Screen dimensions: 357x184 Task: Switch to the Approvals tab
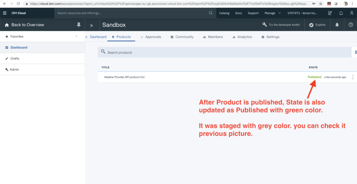click(151, 37)
